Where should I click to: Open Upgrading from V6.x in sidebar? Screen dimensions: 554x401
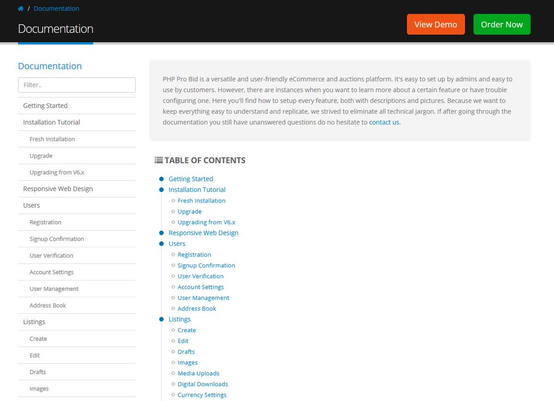pyautogui.click(x=77, y=172)
